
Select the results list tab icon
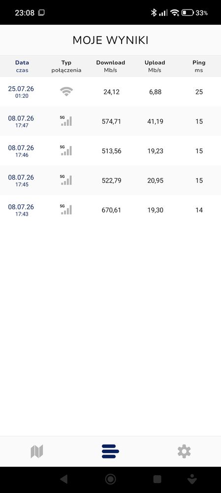click(110, 451)
